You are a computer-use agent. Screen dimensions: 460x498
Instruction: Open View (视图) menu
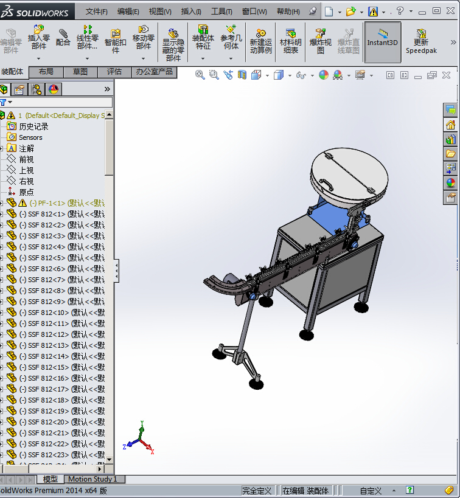160,12
